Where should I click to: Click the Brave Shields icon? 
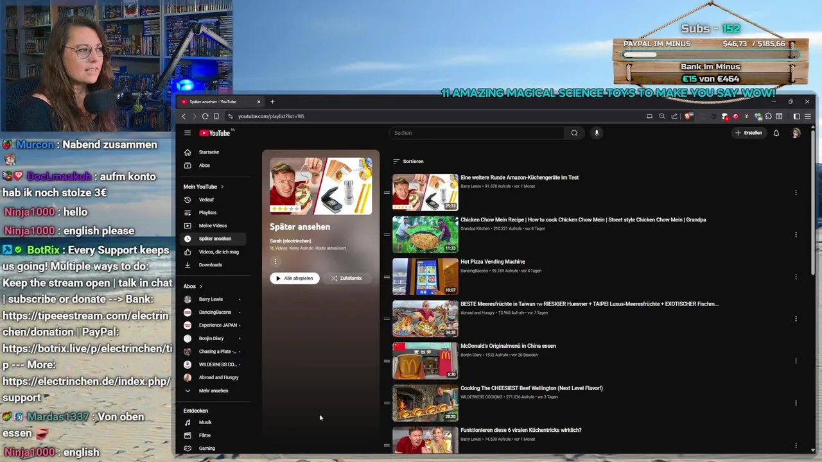(688, 116)
